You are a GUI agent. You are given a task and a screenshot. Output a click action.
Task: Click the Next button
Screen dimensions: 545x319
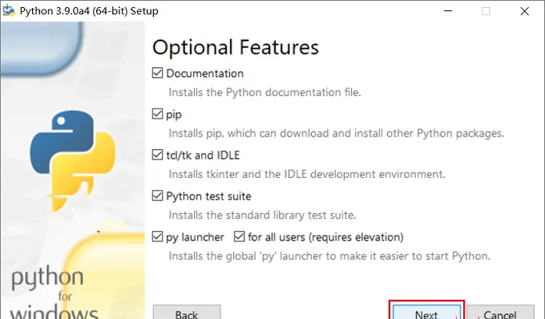pyautogui.click(x=426, y=312)
